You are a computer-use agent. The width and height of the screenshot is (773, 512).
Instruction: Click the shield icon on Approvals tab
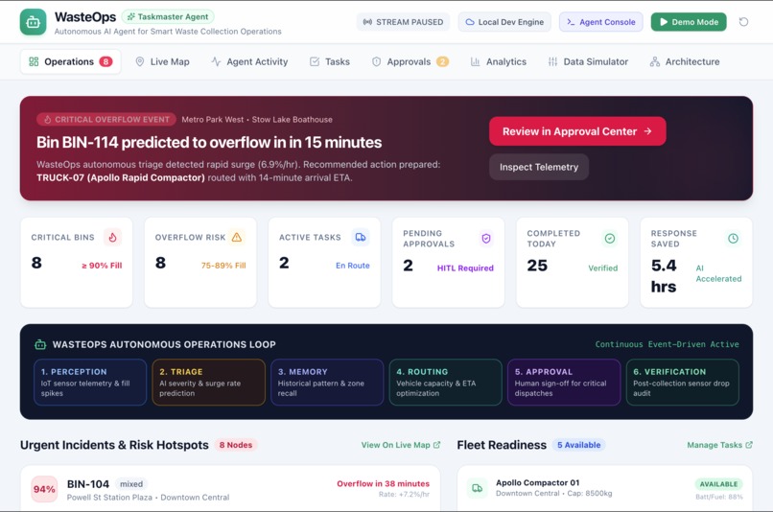click(x=377, y=61)
